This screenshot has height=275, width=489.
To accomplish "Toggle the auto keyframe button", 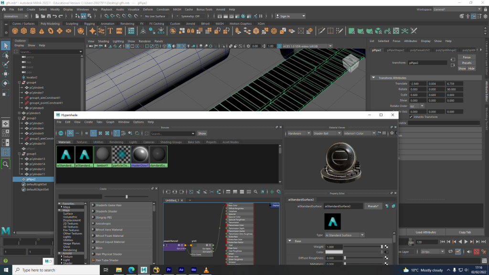I will coord(477,252).
